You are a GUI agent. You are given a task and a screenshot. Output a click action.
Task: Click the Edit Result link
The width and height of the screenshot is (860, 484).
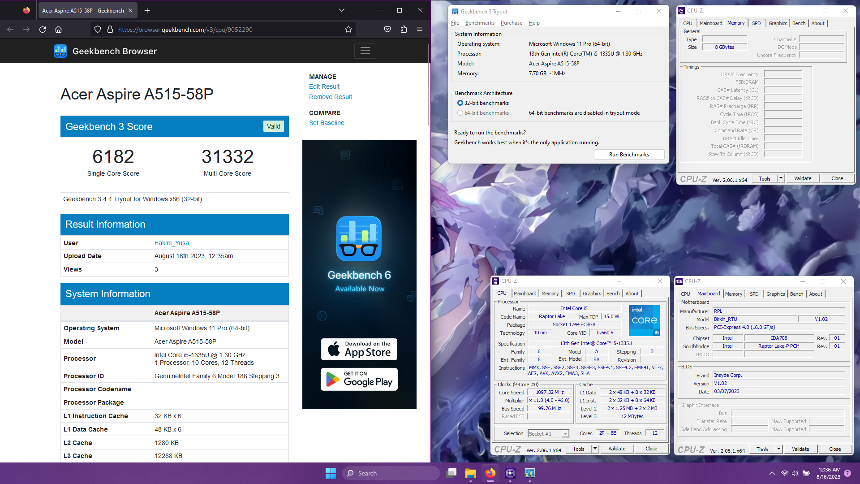coord(324,86)
